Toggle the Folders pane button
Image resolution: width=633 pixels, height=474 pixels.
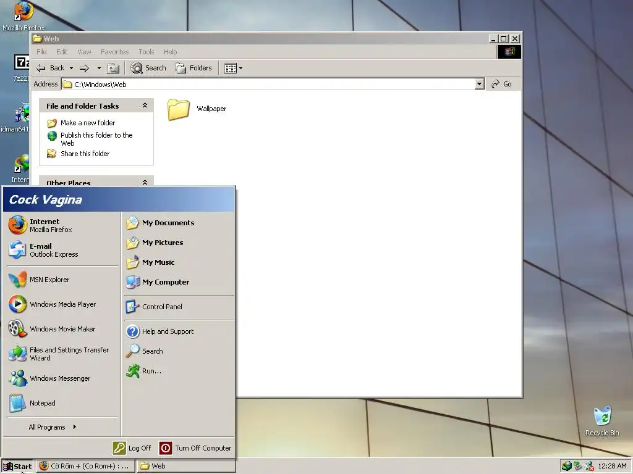[193, 68]
